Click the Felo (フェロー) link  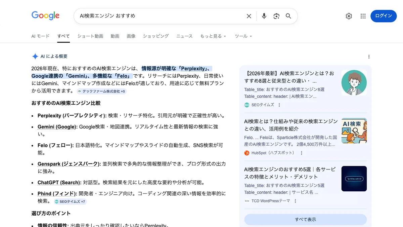tap(55, 145)
